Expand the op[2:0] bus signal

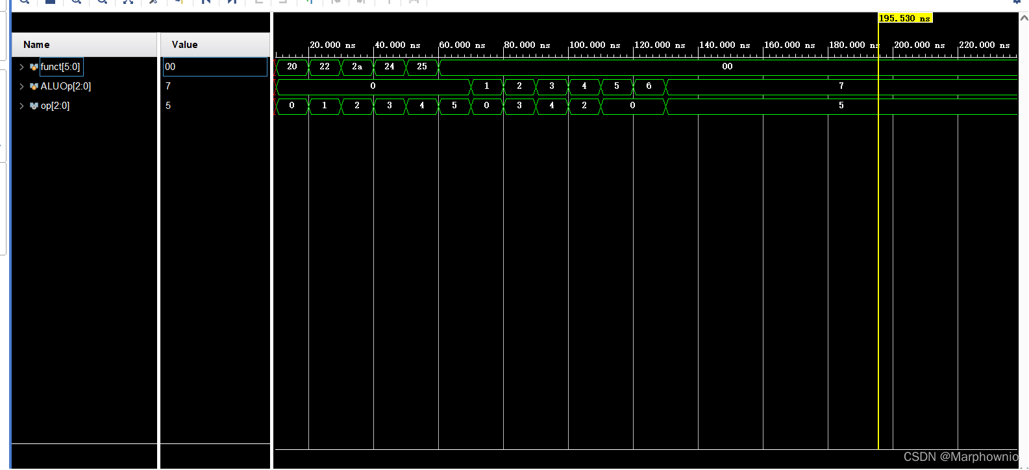[x=21, y=106]
